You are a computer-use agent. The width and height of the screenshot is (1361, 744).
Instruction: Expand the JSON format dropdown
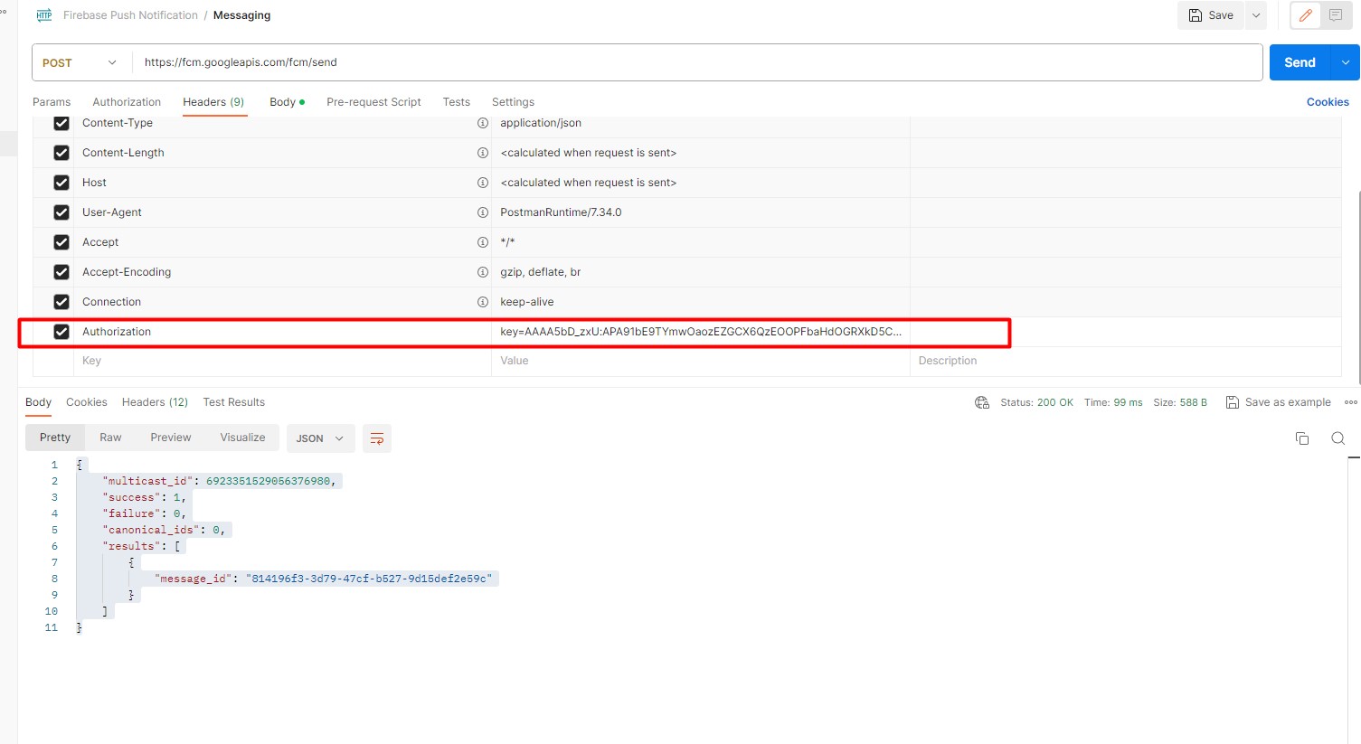click(x=319, y=438)
